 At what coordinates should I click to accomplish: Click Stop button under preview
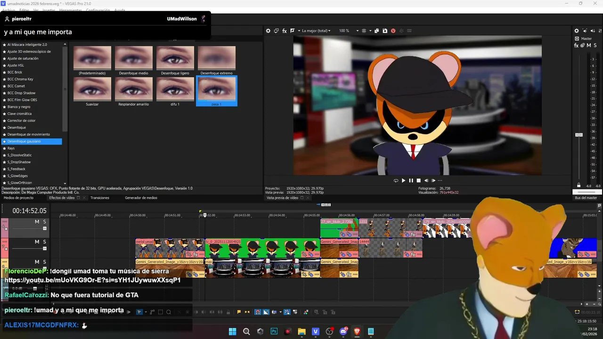coord(418,180)
